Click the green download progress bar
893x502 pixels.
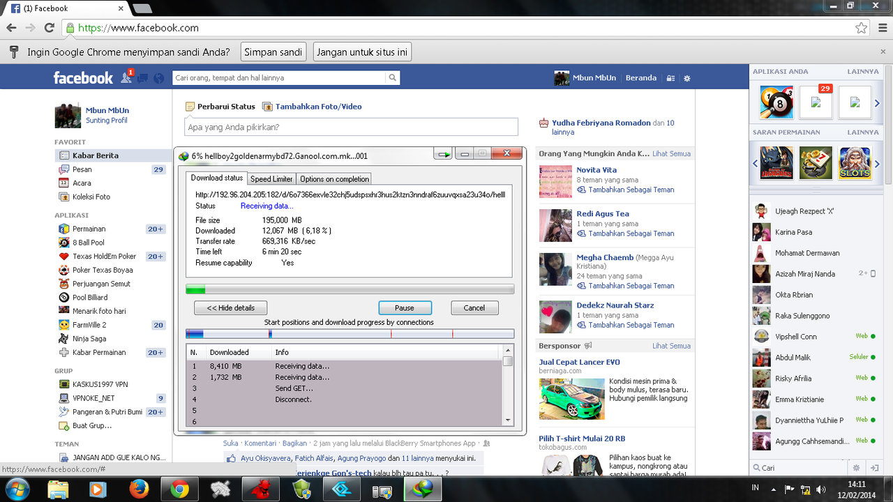350,289
